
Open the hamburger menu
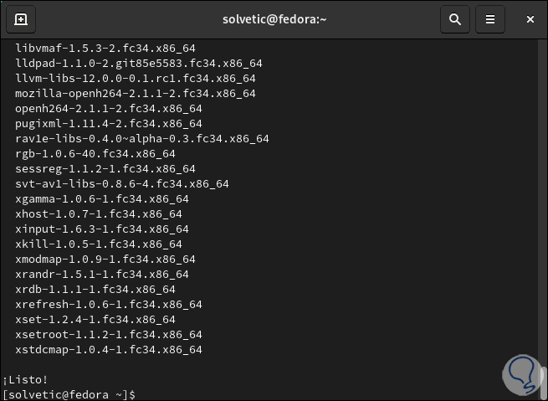491,18
